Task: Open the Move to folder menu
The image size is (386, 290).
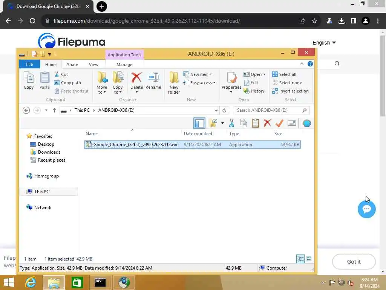Action: [x=102, y=83]
